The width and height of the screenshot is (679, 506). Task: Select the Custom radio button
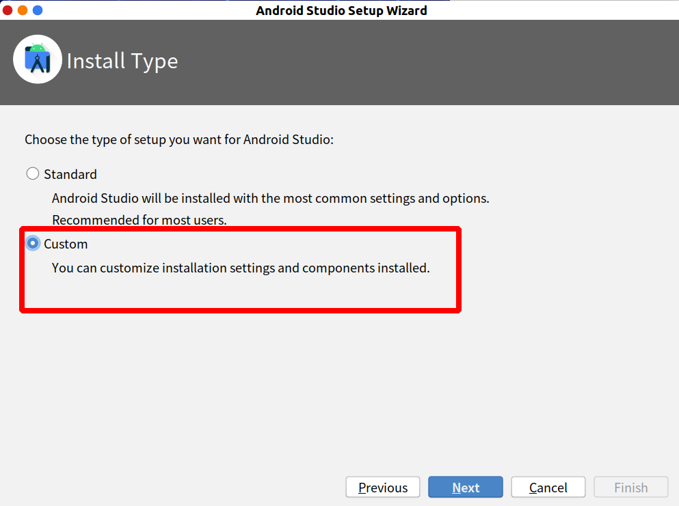32,243
